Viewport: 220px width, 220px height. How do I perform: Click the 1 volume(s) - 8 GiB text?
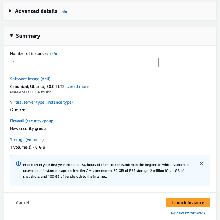[x=28, y=147]
